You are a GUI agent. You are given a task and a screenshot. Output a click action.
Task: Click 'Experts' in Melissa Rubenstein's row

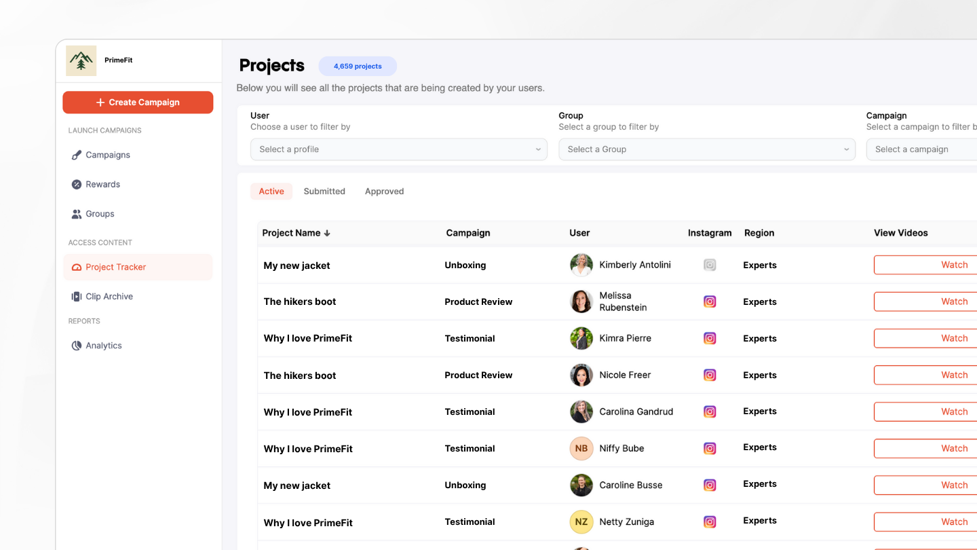click(x=760, y=301)
